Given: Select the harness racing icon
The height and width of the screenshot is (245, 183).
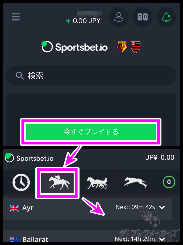Looking at the screenshot, I should tap(97, 183).
